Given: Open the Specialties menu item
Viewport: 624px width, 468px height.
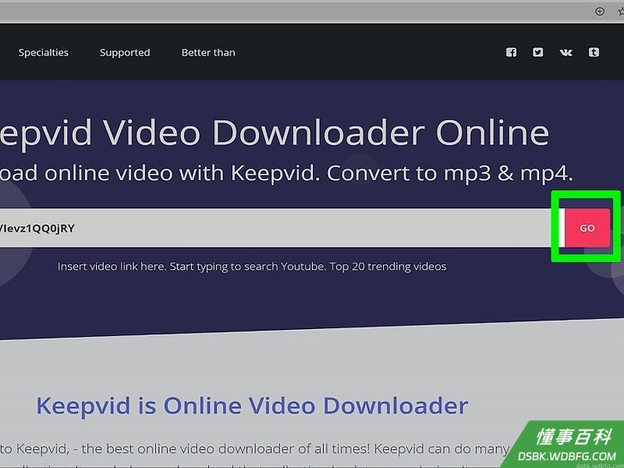Looking at the screenshot, I should (44, 52).
